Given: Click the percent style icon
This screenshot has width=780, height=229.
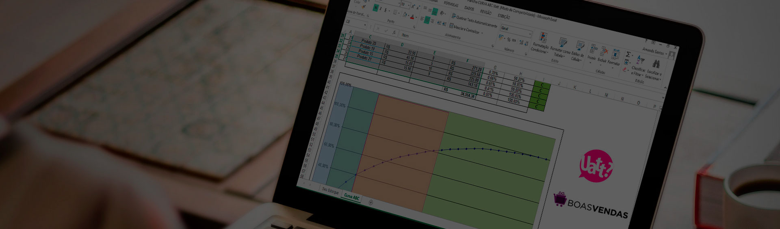Looking at the screenshot, I should click(x=509, y=40).
